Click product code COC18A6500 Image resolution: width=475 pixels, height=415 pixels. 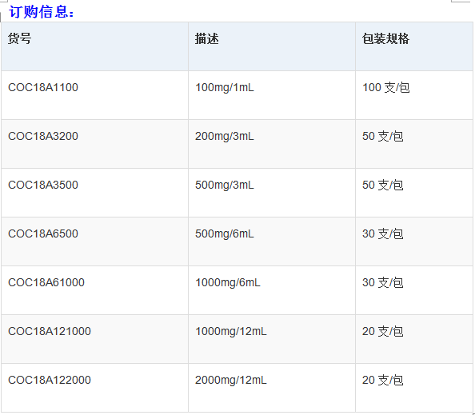tap(43, 233)
